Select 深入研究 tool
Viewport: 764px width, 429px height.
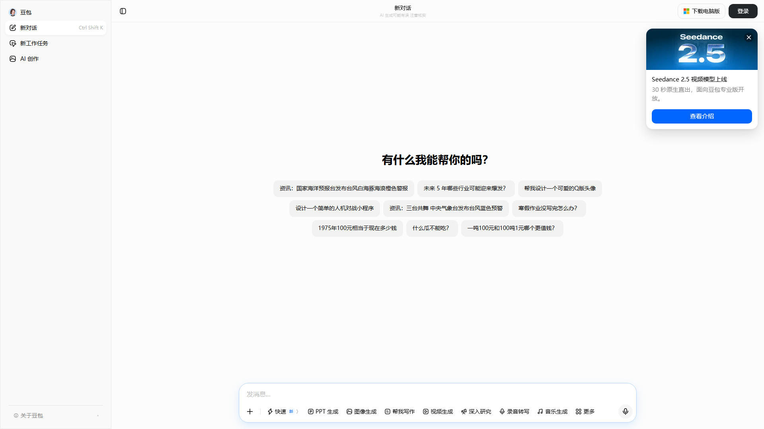click(x=476, y=412)
